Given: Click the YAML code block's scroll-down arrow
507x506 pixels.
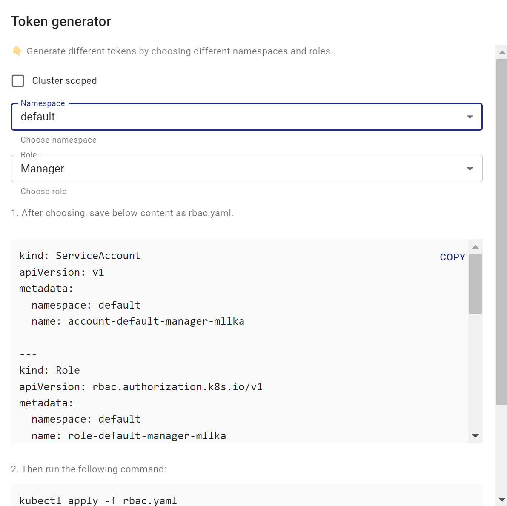Looking at the screenshot, I should point(475,436).
